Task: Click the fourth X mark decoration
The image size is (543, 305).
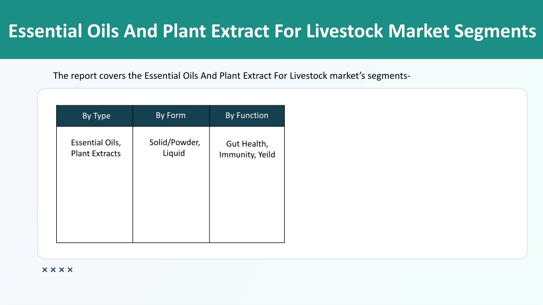Action: click(70, 270)
